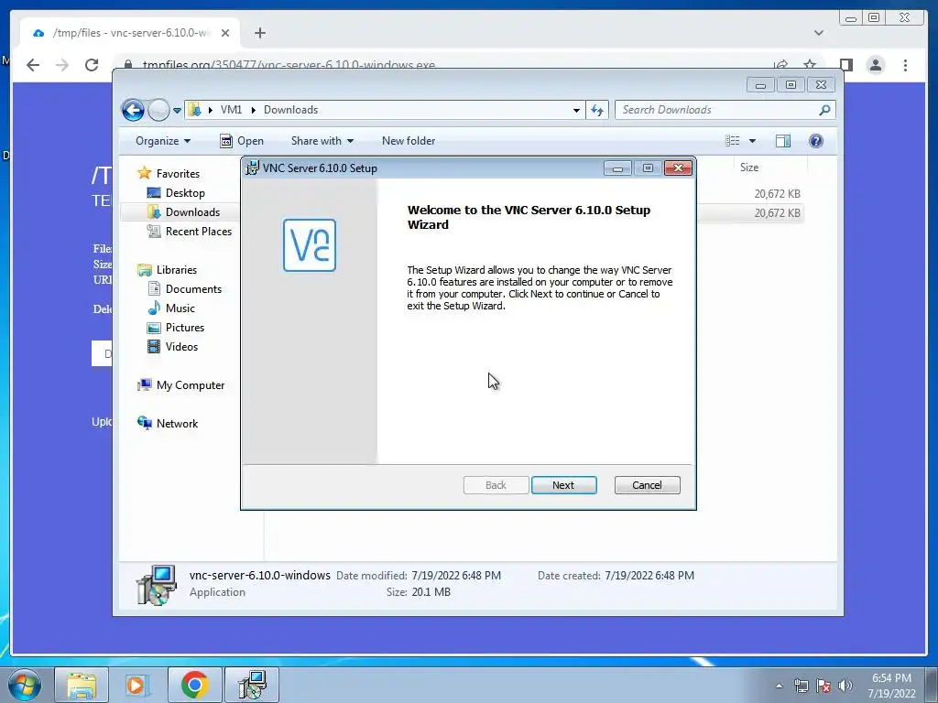Click the VNC installer taskbar icon
The height and width of the screenshot is (703, 938).
252,685
